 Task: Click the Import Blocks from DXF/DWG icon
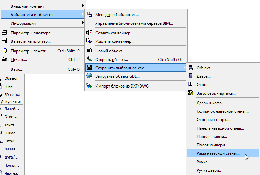pyautogui.click(x=89, y=86)
